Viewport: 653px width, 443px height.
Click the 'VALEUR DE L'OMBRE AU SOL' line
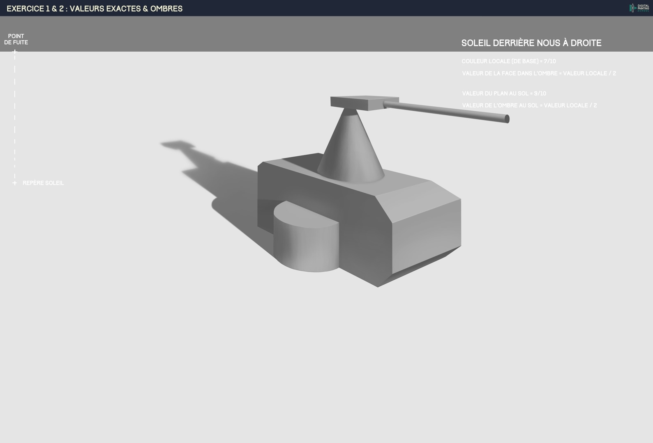pos(529,105)
